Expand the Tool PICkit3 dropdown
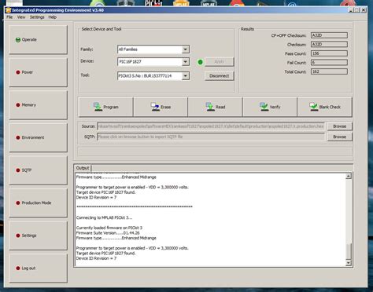373x292 pixels. (x=185, y=76)
